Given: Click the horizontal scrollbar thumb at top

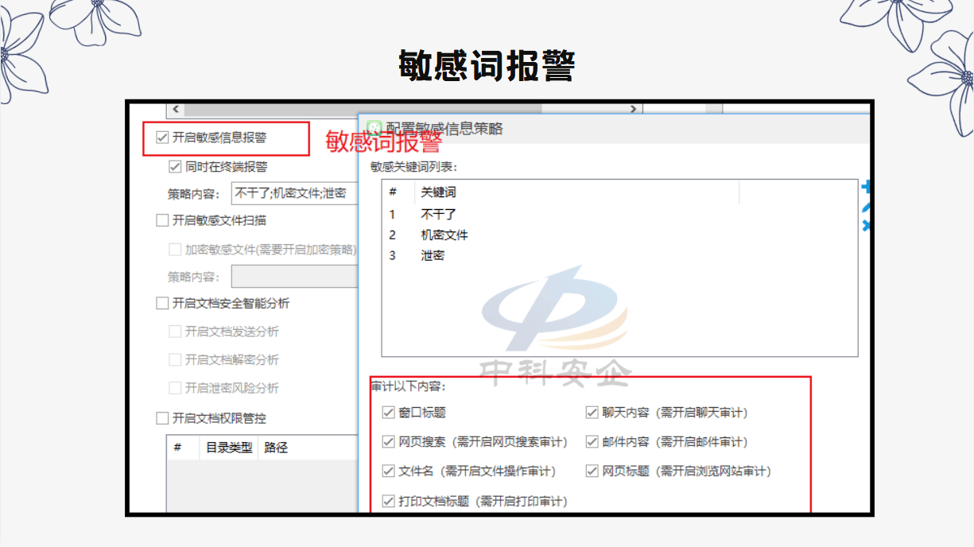Looking at the screenshot, I should click(362, 109).
